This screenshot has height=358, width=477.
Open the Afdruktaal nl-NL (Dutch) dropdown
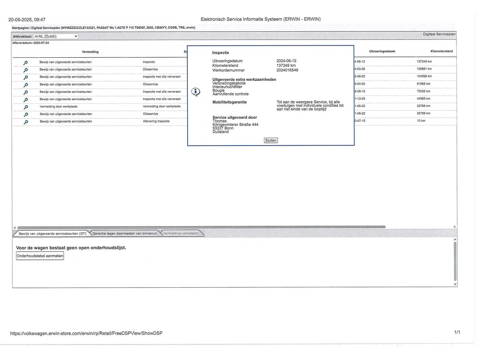56,36
